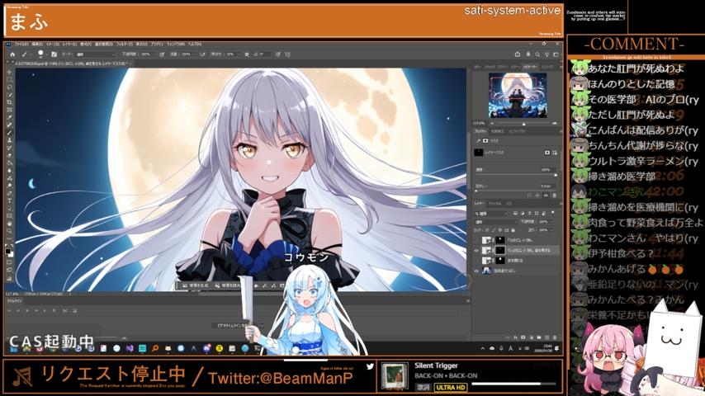705x396 pixels.
Task: Open the Timeline panel flyout menu
Action: tap(467, 300)
